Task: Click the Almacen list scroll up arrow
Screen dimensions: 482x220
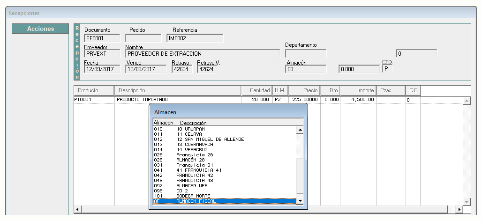Action: [x=300, y=130]
